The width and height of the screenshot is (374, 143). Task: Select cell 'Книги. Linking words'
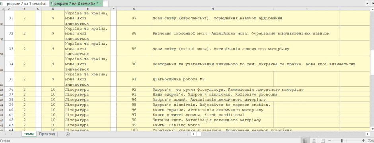pyautogui.click(x=213, y=125)
